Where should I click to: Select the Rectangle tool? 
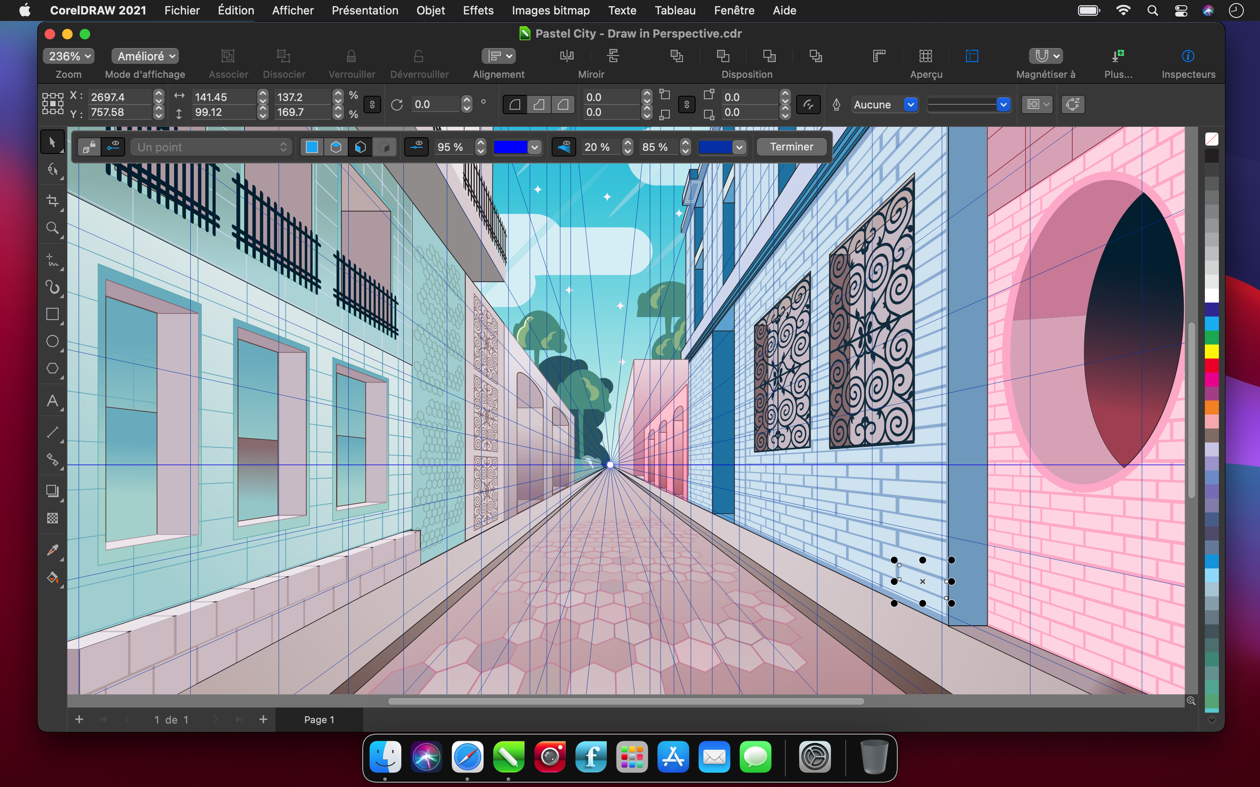pos(52,314)
